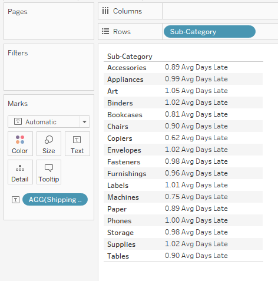Click the Rows shelf label
This screenshot has width=278, height=281.
coord(122,32)
